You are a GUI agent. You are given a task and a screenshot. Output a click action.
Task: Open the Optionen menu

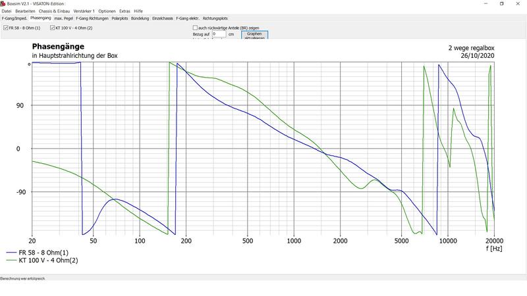click(x=107, y=11)
